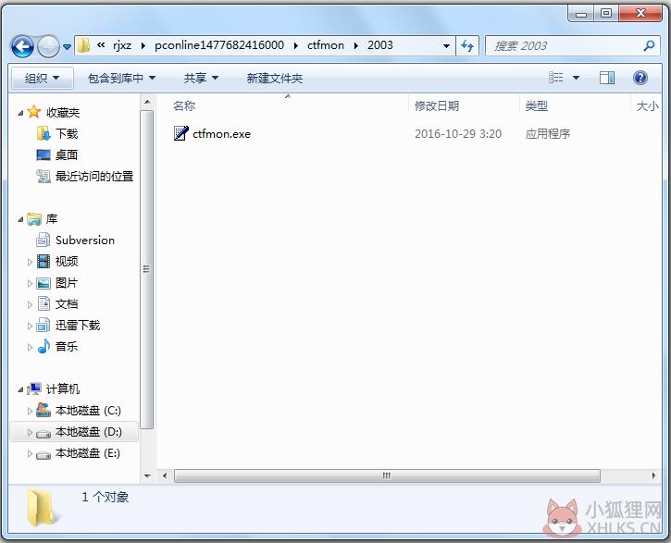The image size is (671, 543).
Task: Expand the 视频 library node
Action: (x=30, y=262)
